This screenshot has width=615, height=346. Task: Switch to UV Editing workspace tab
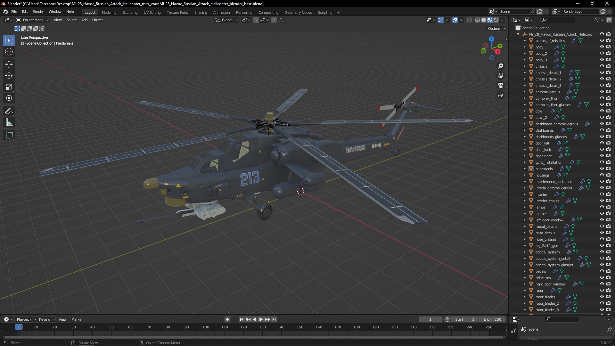pos(152,12)
